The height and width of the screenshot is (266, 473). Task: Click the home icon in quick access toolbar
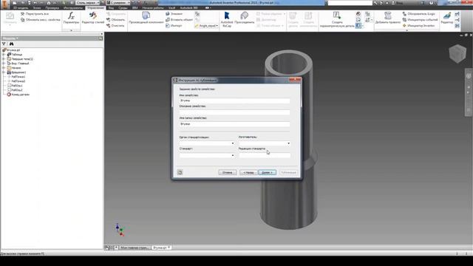tap(49, 3)
